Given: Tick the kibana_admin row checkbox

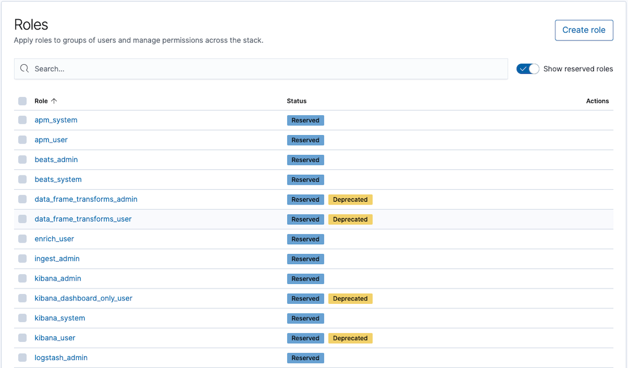Looking at the screenshot, I should click(22, 278).
